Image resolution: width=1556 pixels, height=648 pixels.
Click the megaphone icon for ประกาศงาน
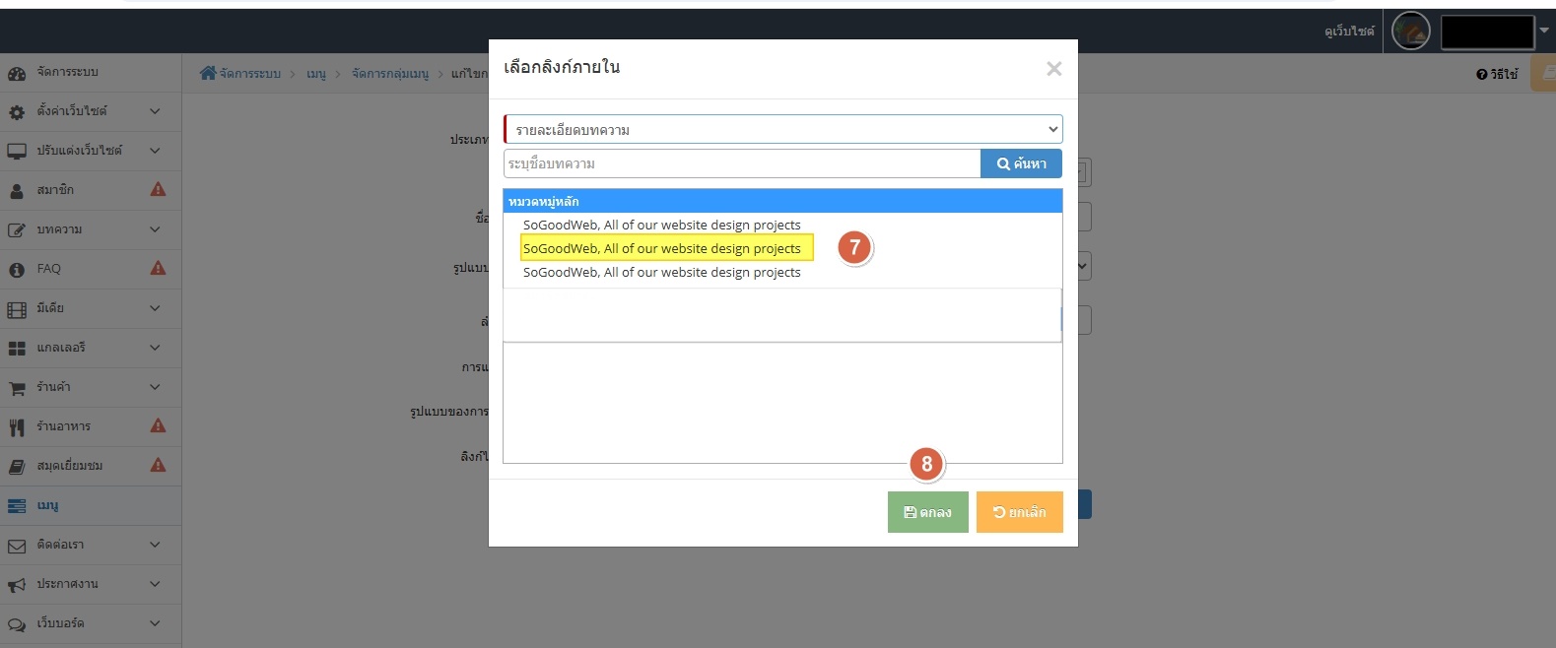coord(17,585)
